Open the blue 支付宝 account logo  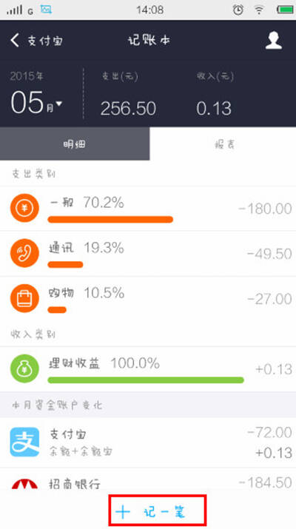[24, 442]
